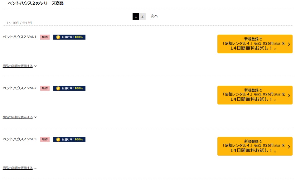Click the arrow on the Vol.2 free-trial banner
Screen dimensions: 296x184
click(x=289, y=95)
